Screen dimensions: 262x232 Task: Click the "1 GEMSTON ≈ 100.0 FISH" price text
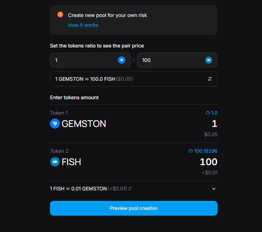click(x=85, y=79)
